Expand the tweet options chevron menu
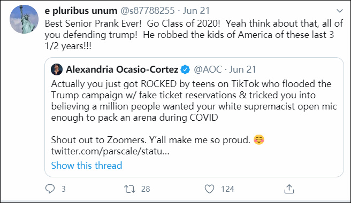 [x=340, y=11]
